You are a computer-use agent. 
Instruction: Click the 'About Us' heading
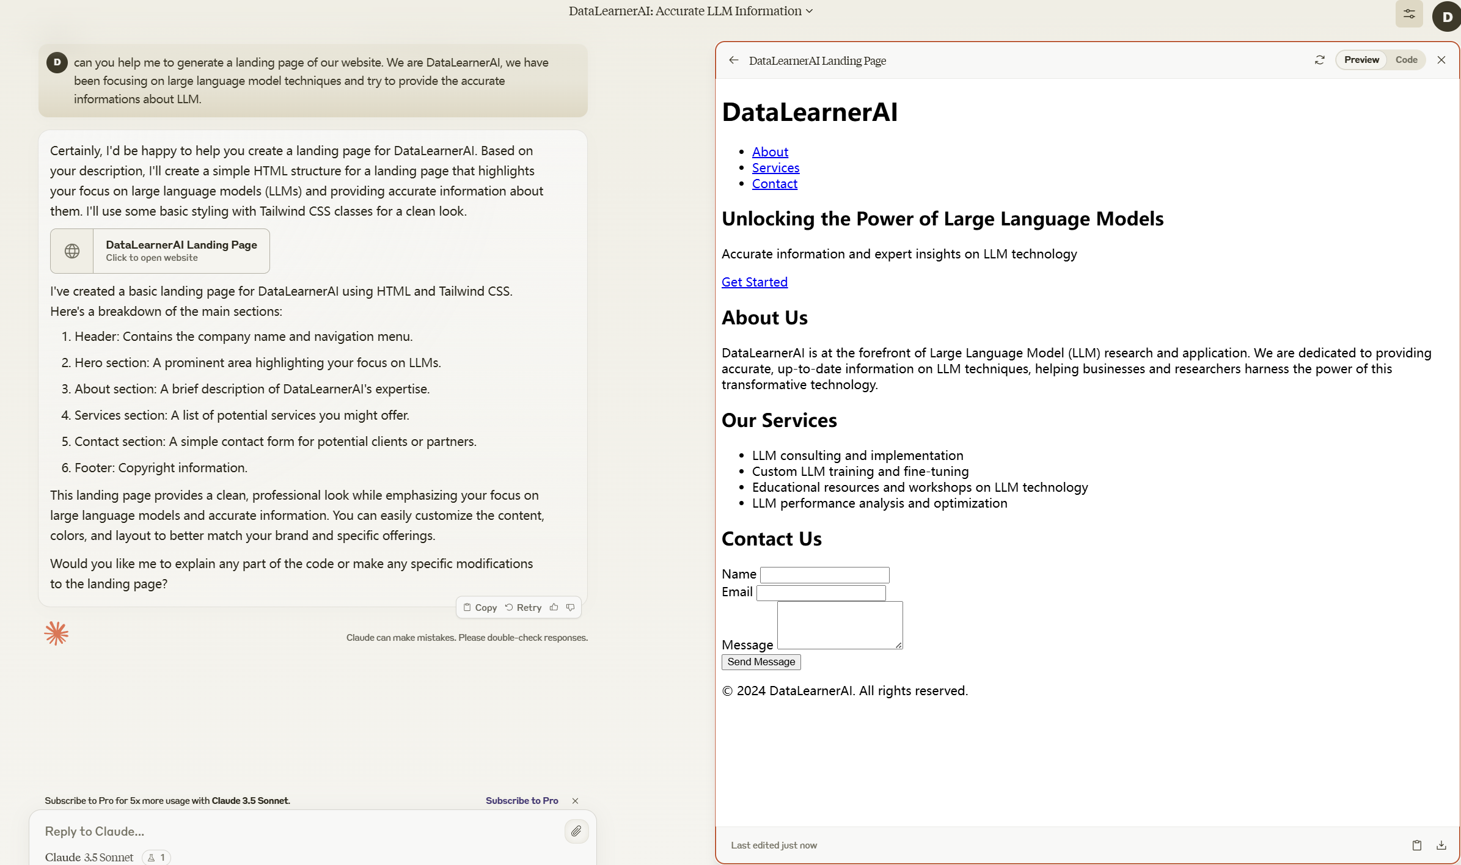(x=764, y=317)
